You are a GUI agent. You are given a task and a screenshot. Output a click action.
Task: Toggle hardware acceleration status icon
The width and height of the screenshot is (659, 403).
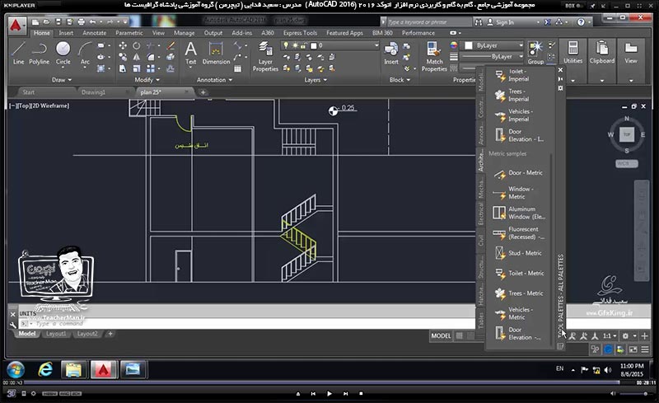(608, 349)
